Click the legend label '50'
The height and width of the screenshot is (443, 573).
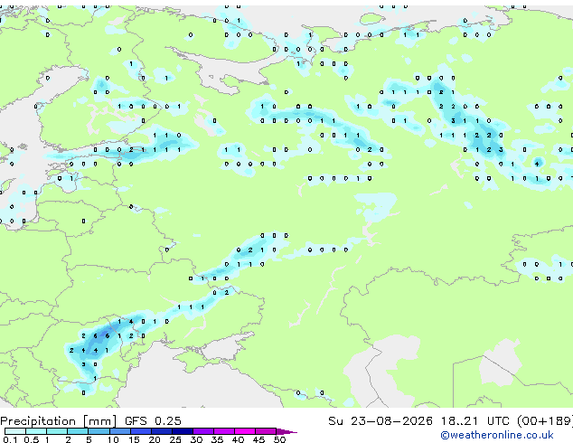click(x=279, y=439)
